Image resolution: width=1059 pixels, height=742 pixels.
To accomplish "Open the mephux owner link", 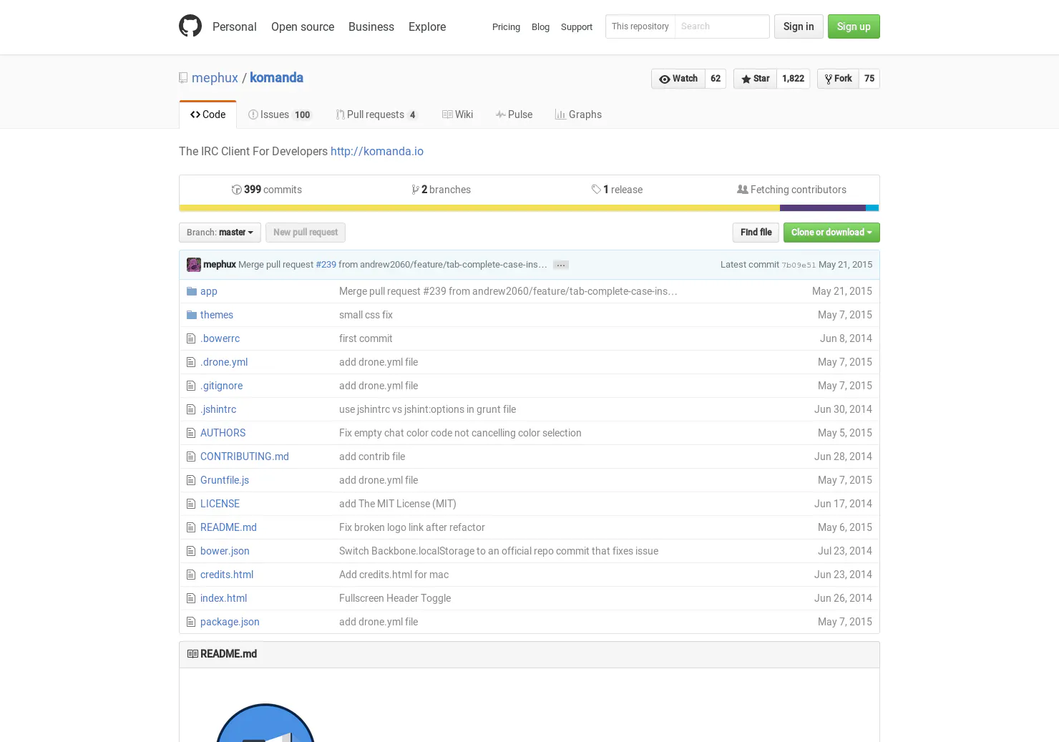I will point(215,78).
